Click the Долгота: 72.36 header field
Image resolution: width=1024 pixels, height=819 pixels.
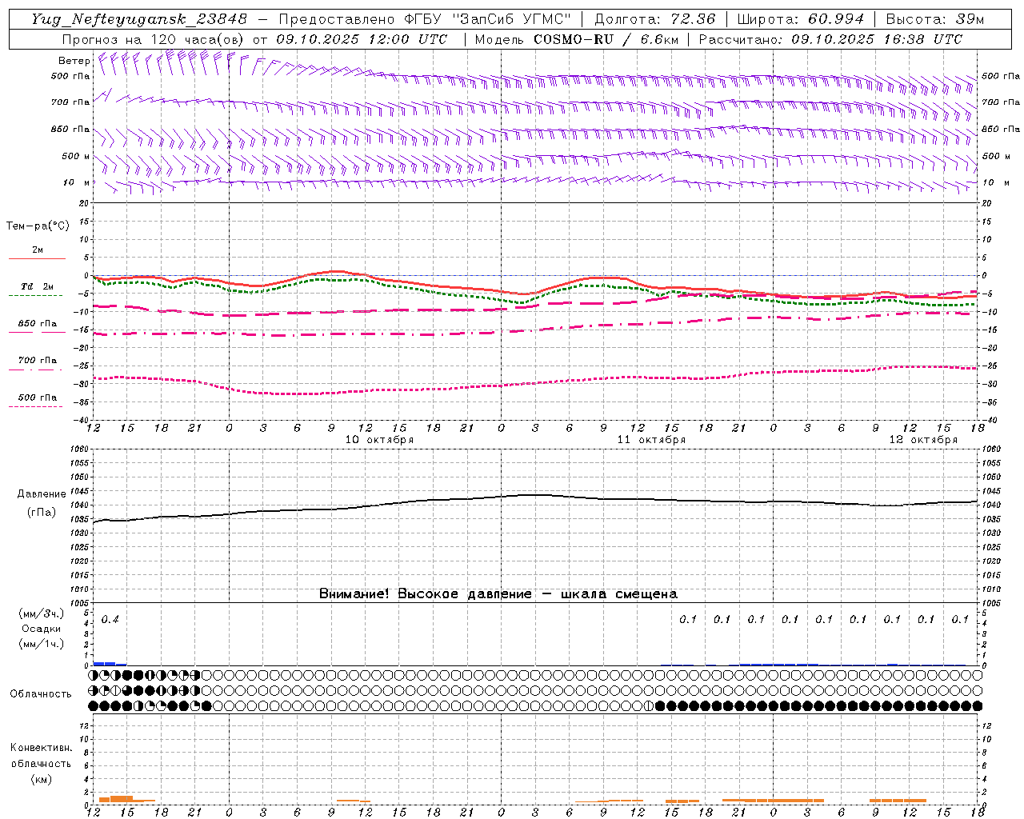coord(654,19)
